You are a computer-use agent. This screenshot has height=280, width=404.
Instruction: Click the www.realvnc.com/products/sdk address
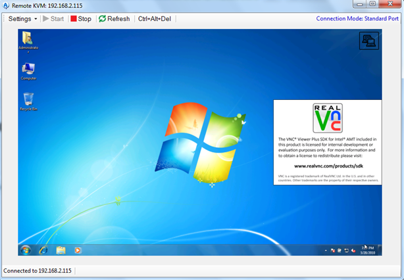(x=328, y=166)
